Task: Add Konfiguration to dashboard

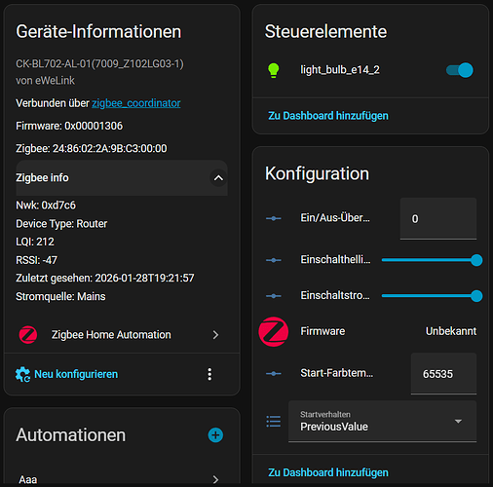Action: coord(328,472)
